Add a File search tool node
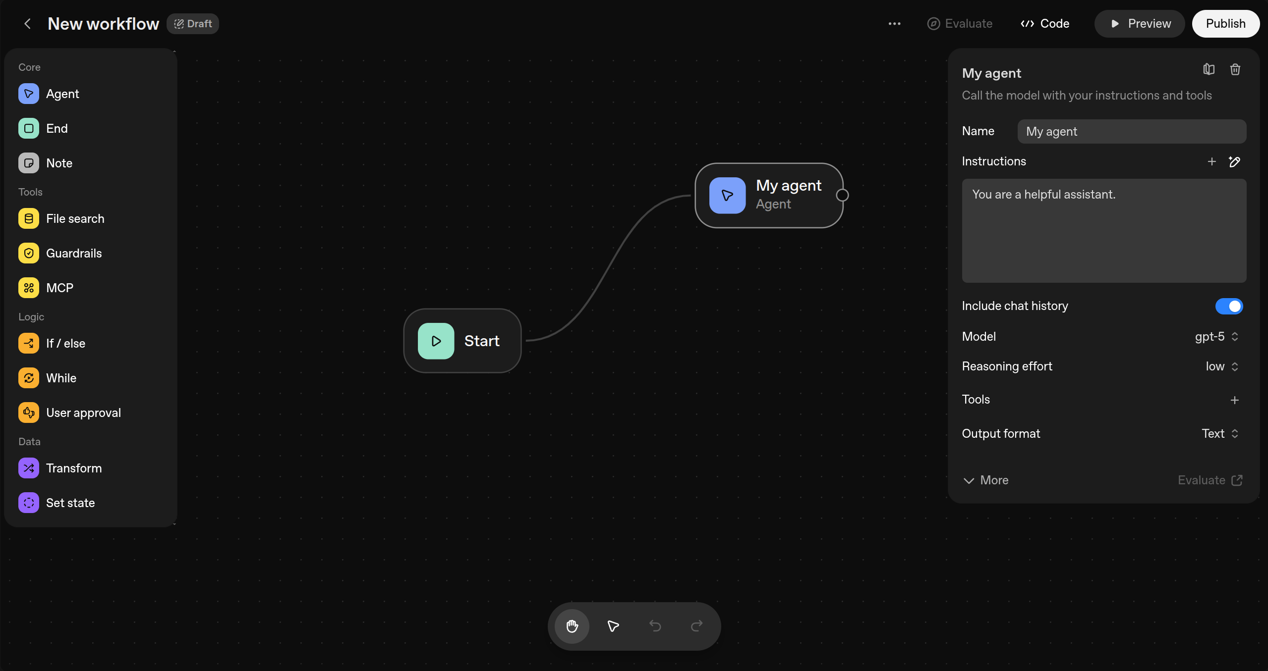Viewport: 1268px width, 671px height. (x=75, y=218)
